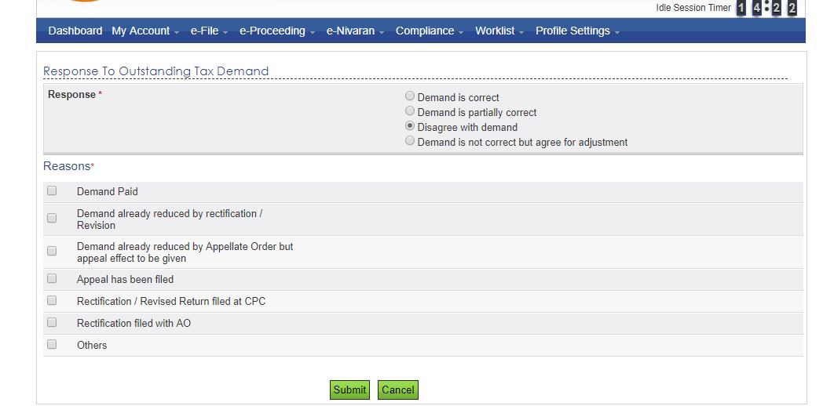823x406 pixels.
Task: Select 'Disagree with demand' radio button
Action: point(410,126)
